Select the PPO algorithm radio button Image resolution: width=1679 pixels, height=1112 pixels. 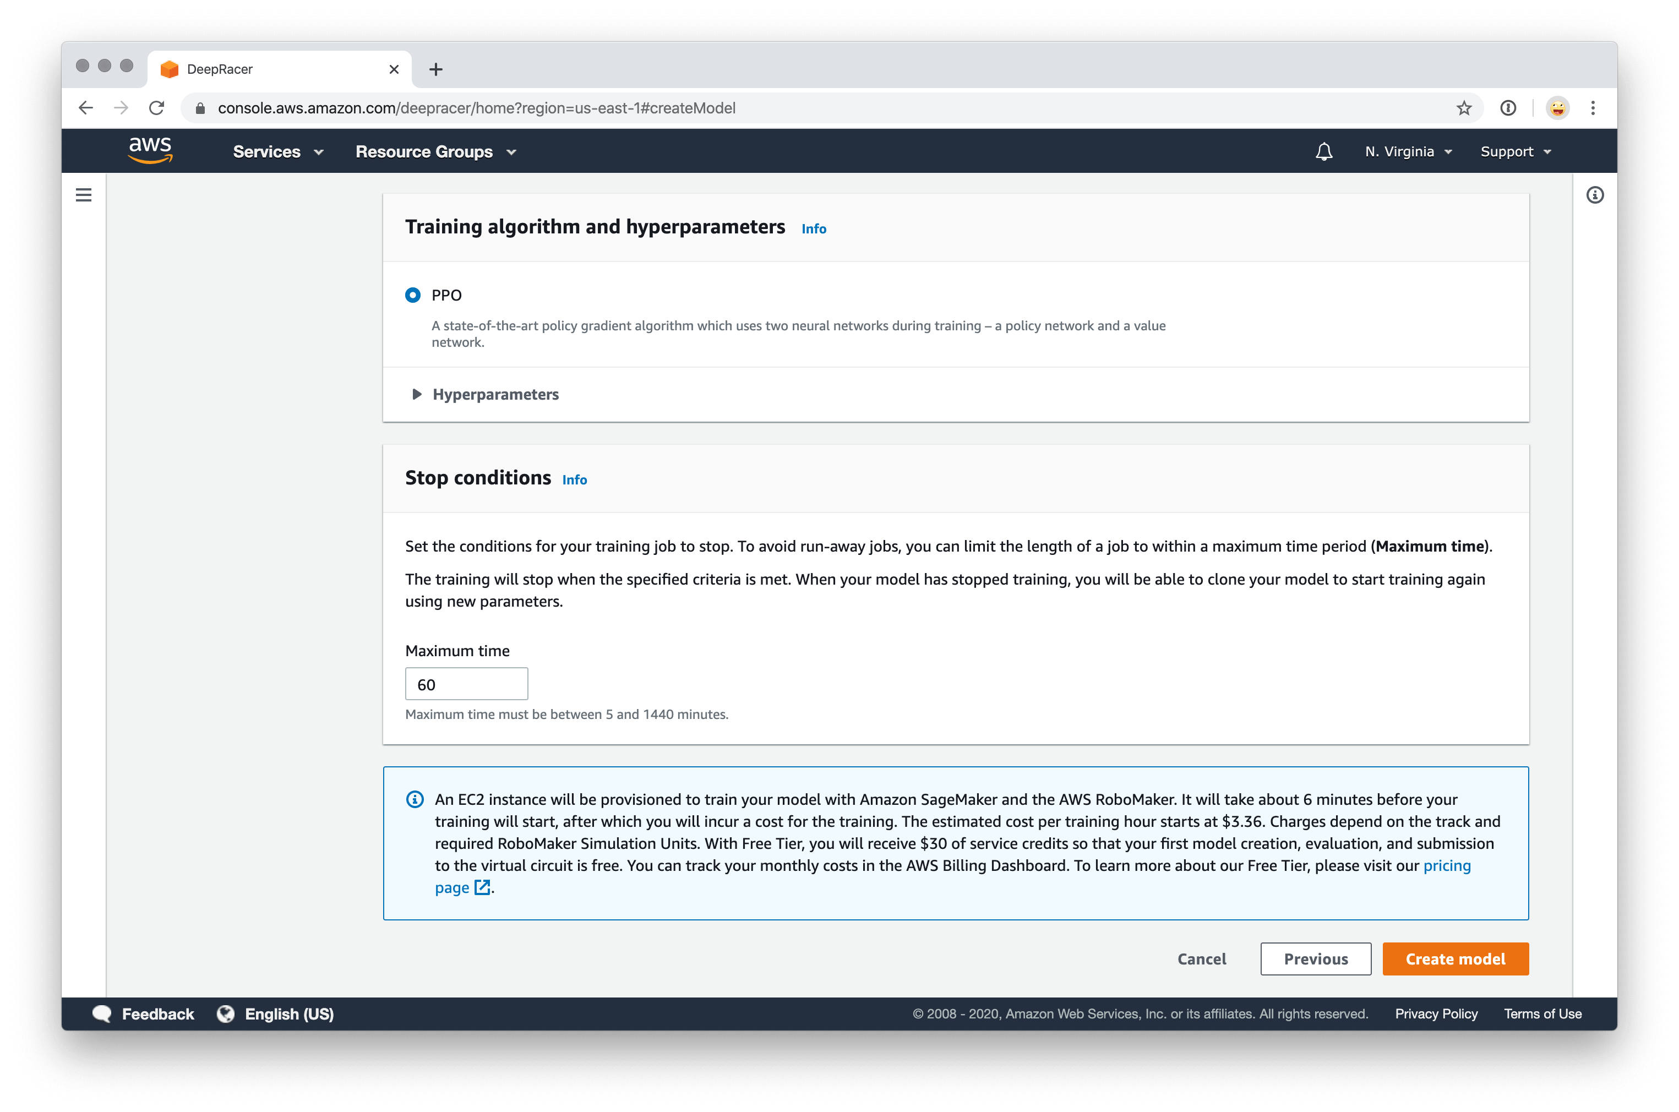[x=413, y=295]
